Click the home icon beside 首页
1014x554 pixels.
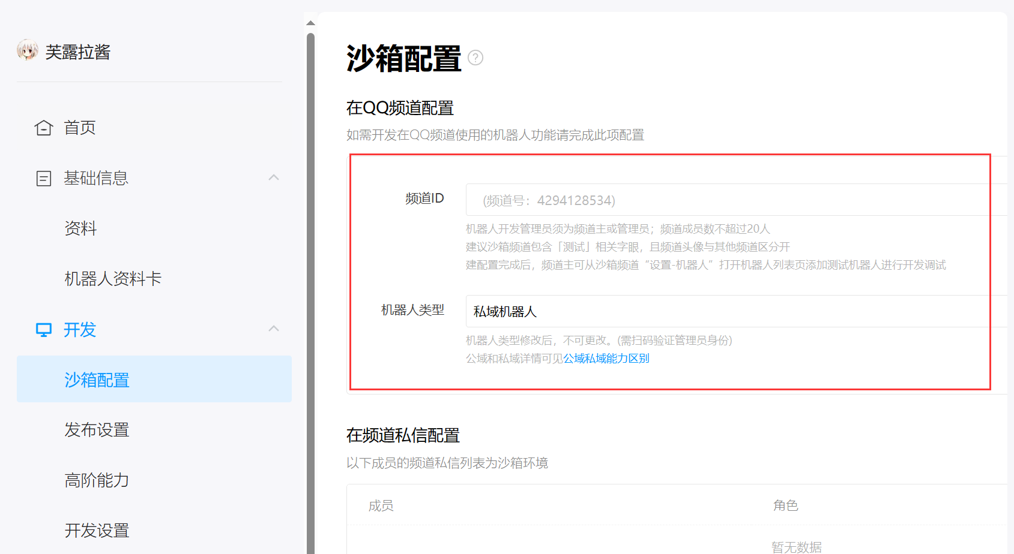tap(44, 128)
